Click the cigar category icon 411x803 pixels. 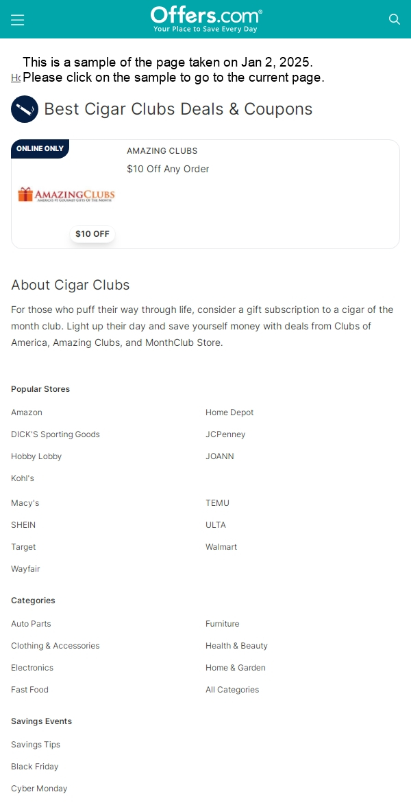[25, 109]
